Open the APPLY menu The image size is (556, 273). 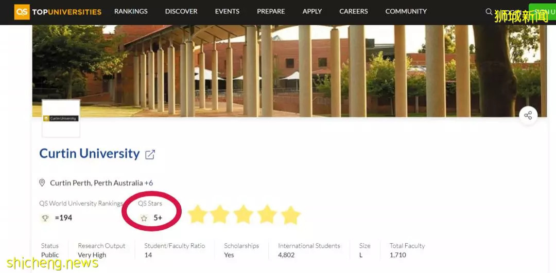tap(312, 11)
